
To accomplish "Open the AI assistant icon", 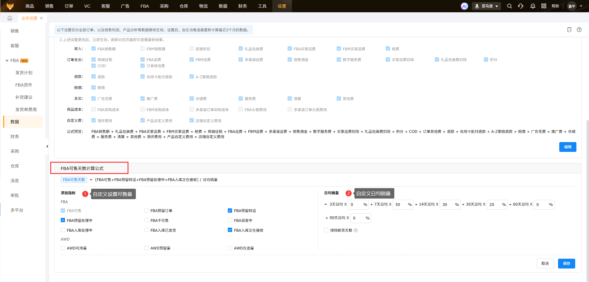I will 465,6.
